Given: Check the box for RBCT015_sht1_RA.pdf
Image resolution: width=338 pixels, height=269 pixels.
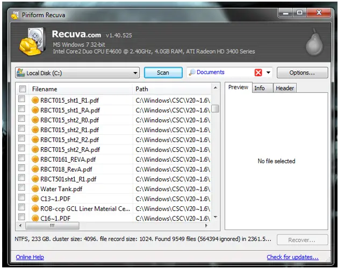Looking at the screenshot, I should (x=21, y=109).
